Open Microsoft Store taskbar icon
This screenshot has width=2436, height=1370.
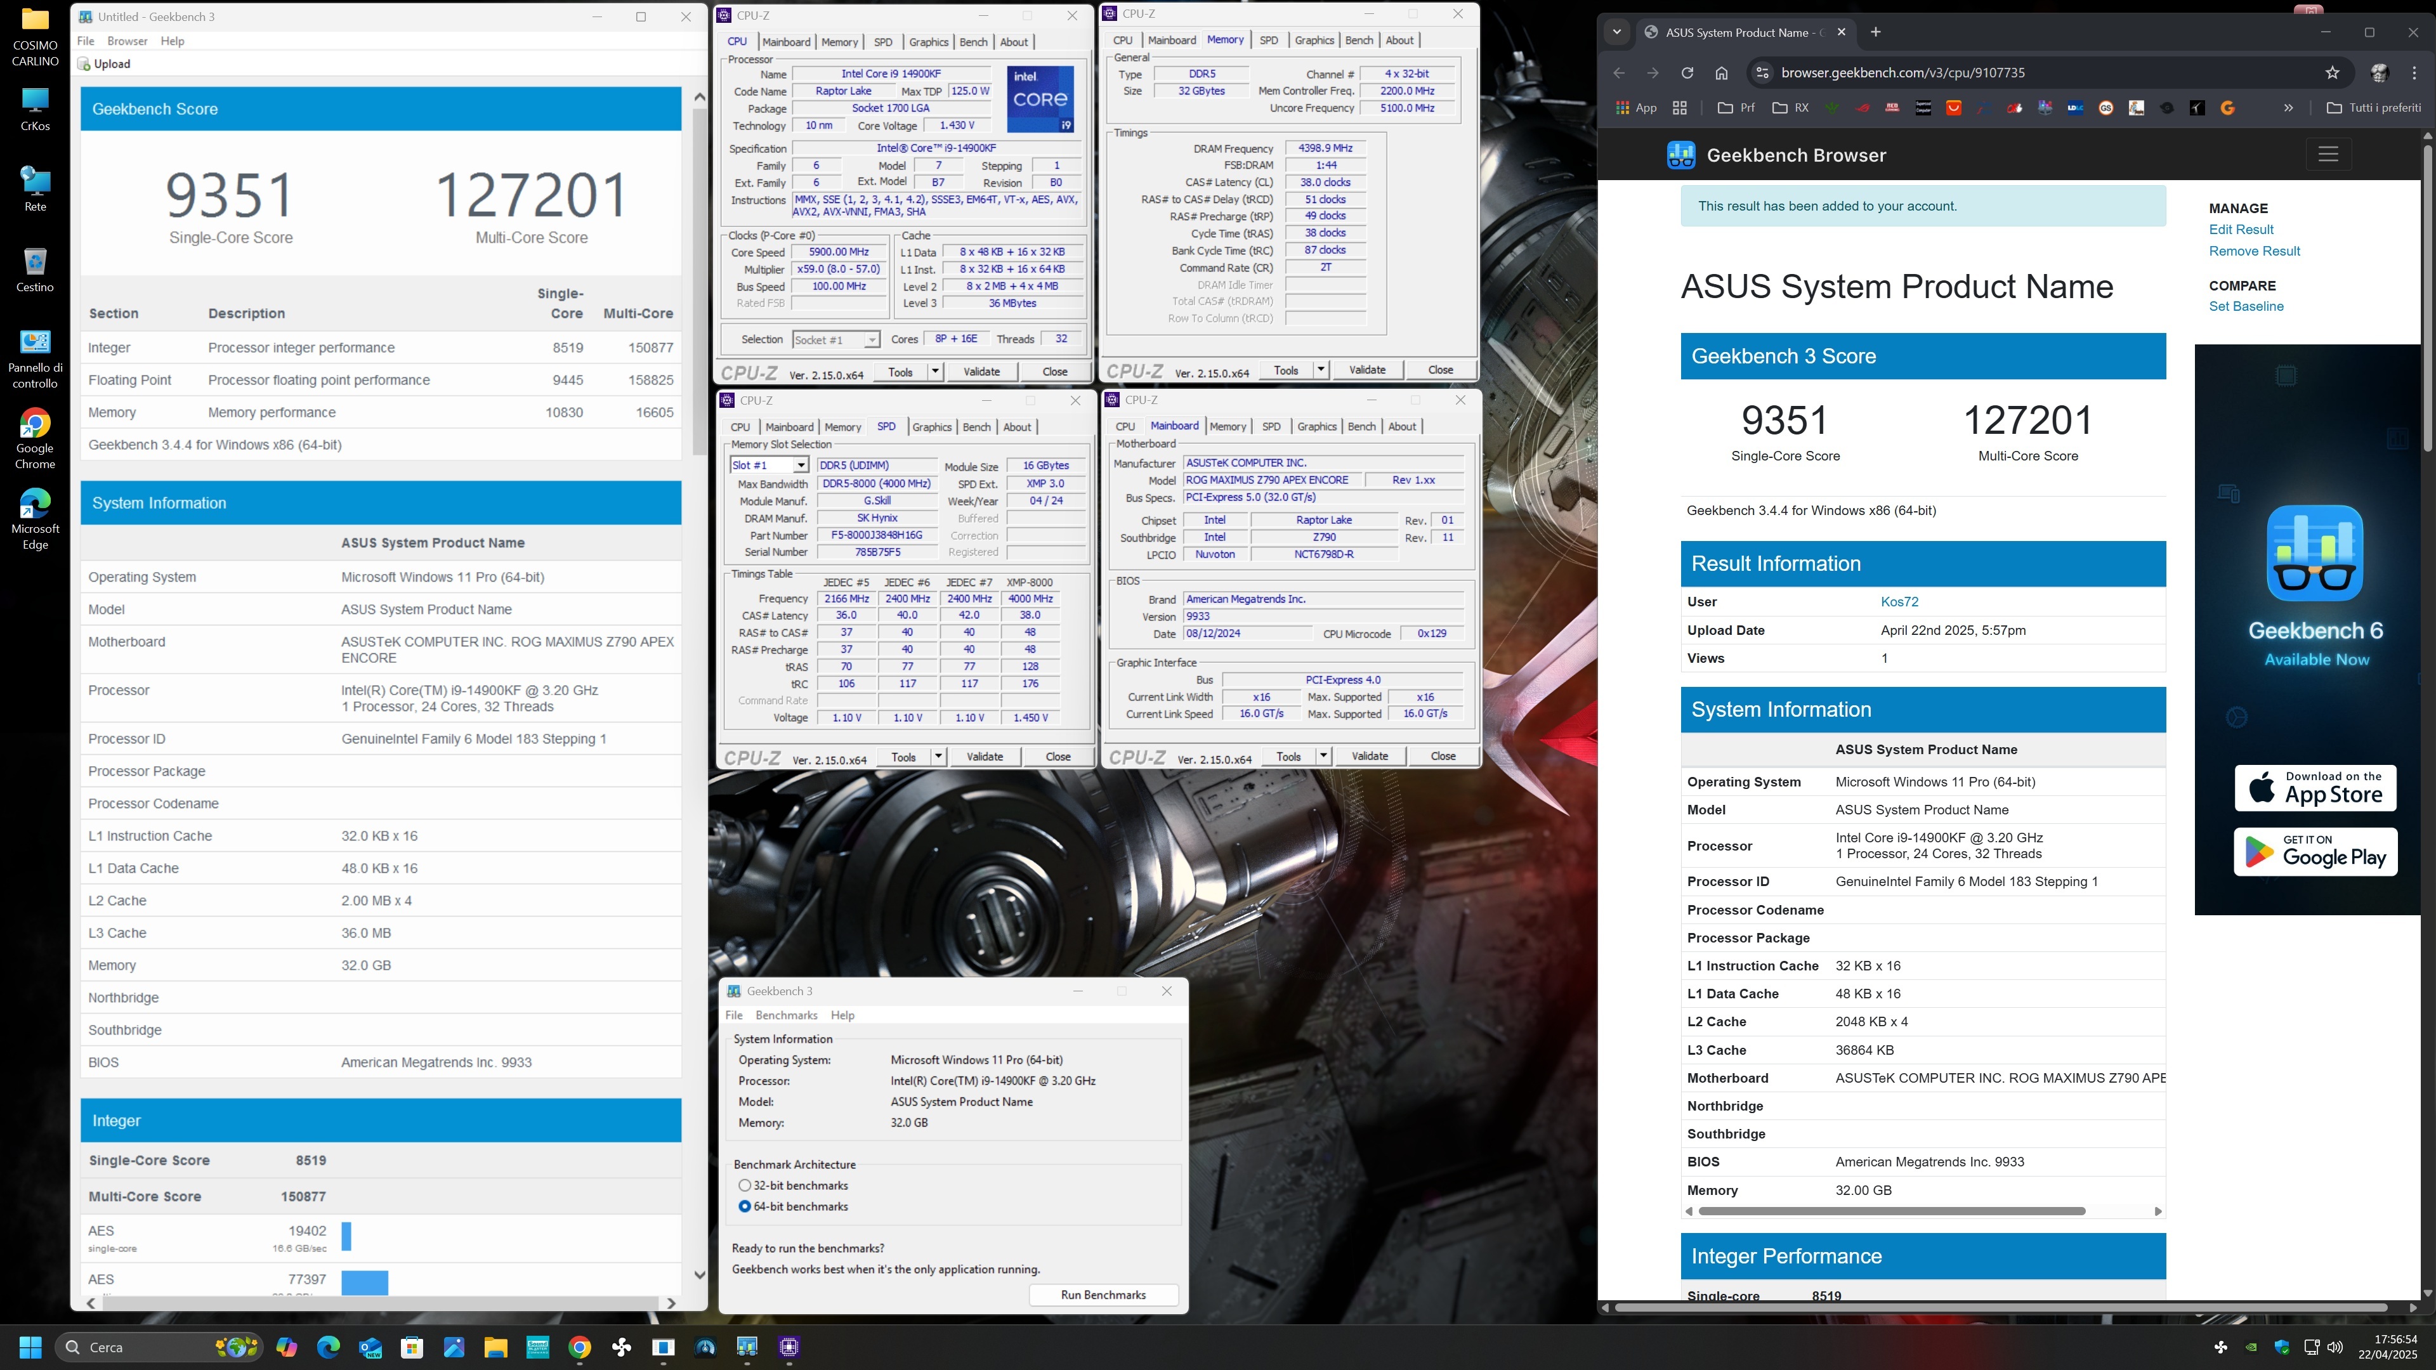[411, 1347]
